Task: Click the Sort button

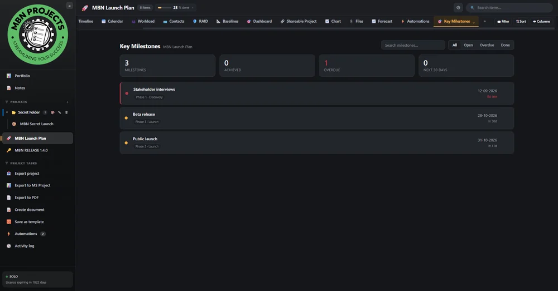Action: 521,21
